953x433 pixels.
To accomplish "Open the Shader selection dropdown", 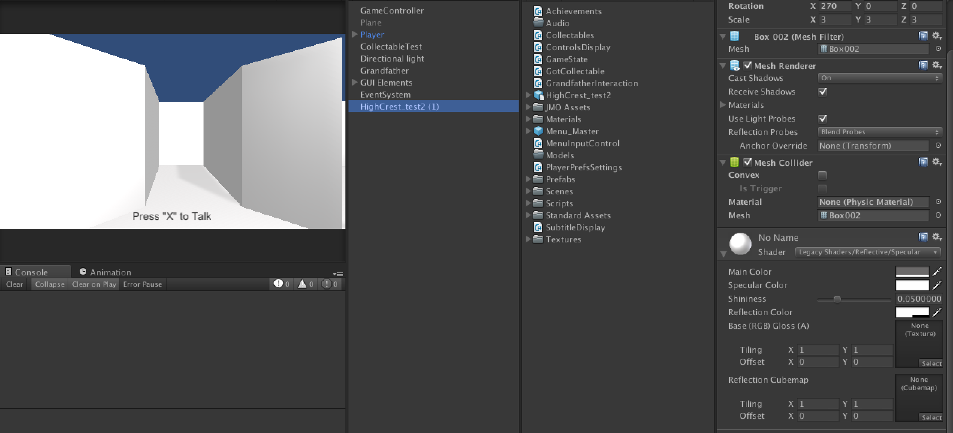I will [867, 252].
